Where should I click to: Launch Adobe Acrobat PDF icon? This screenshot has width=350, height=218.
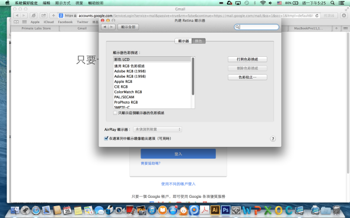(x=205, y=210)
